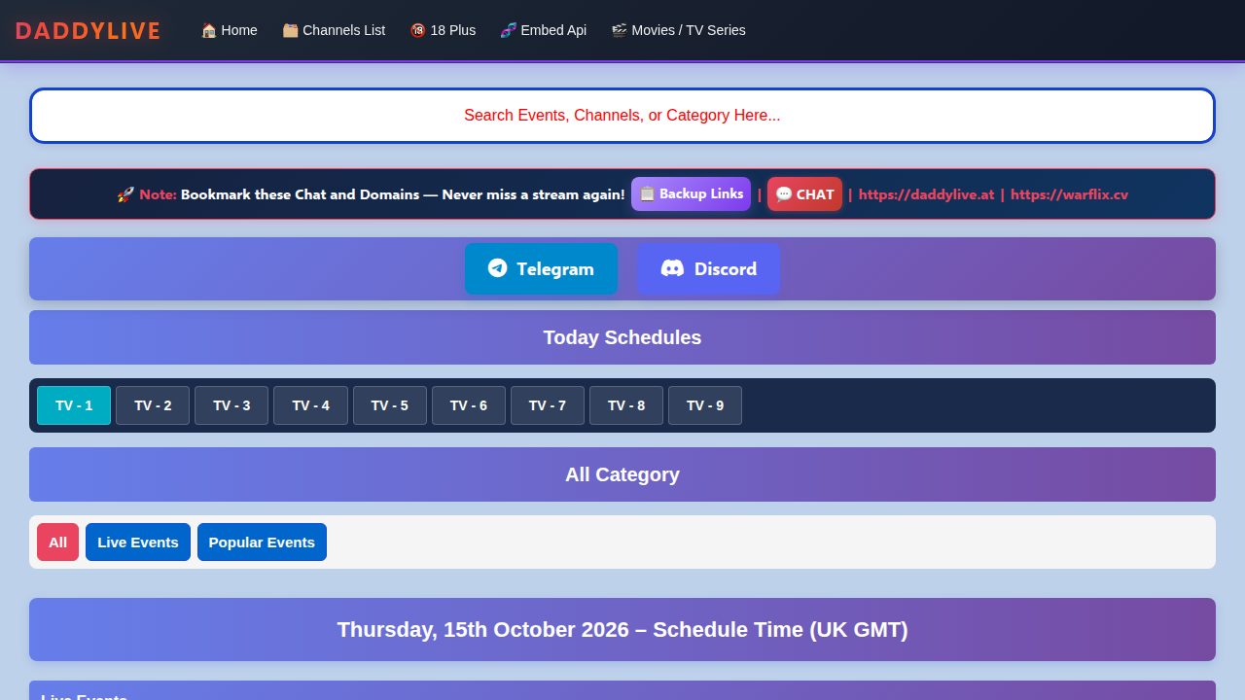Click the 18 Plus badge icon
The image size is (1245, 700).
418,30
